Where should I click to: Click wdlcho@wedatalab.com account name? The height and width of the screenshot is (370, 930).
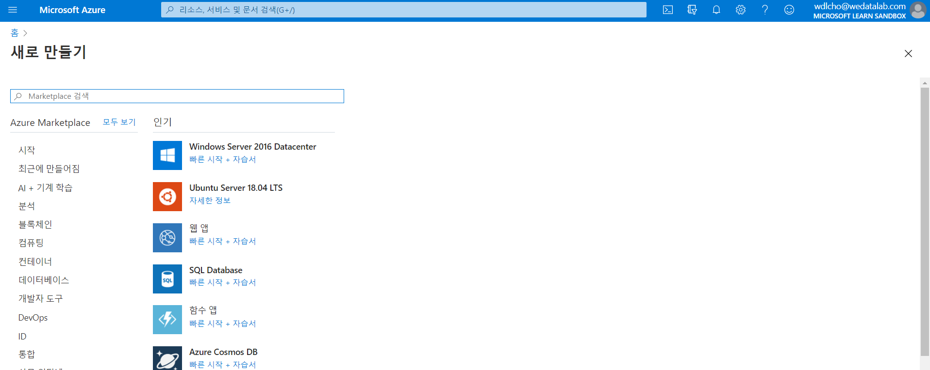860,6
